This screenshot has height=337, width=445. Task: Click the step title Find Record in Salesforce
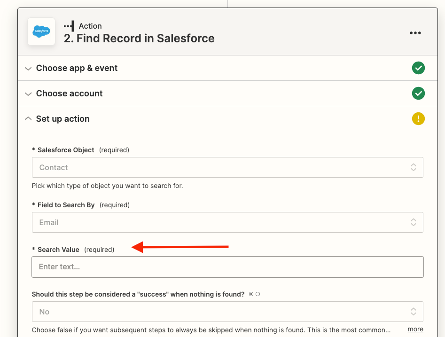[139, 39]
